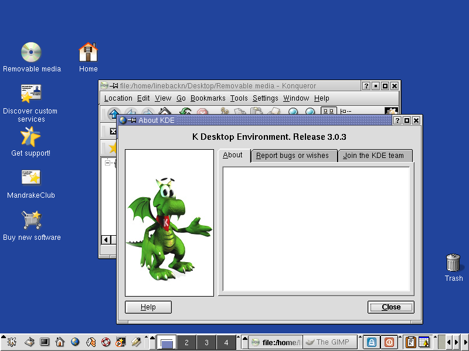Click the Lock Screen padlock icon

[x=372, y=342]
